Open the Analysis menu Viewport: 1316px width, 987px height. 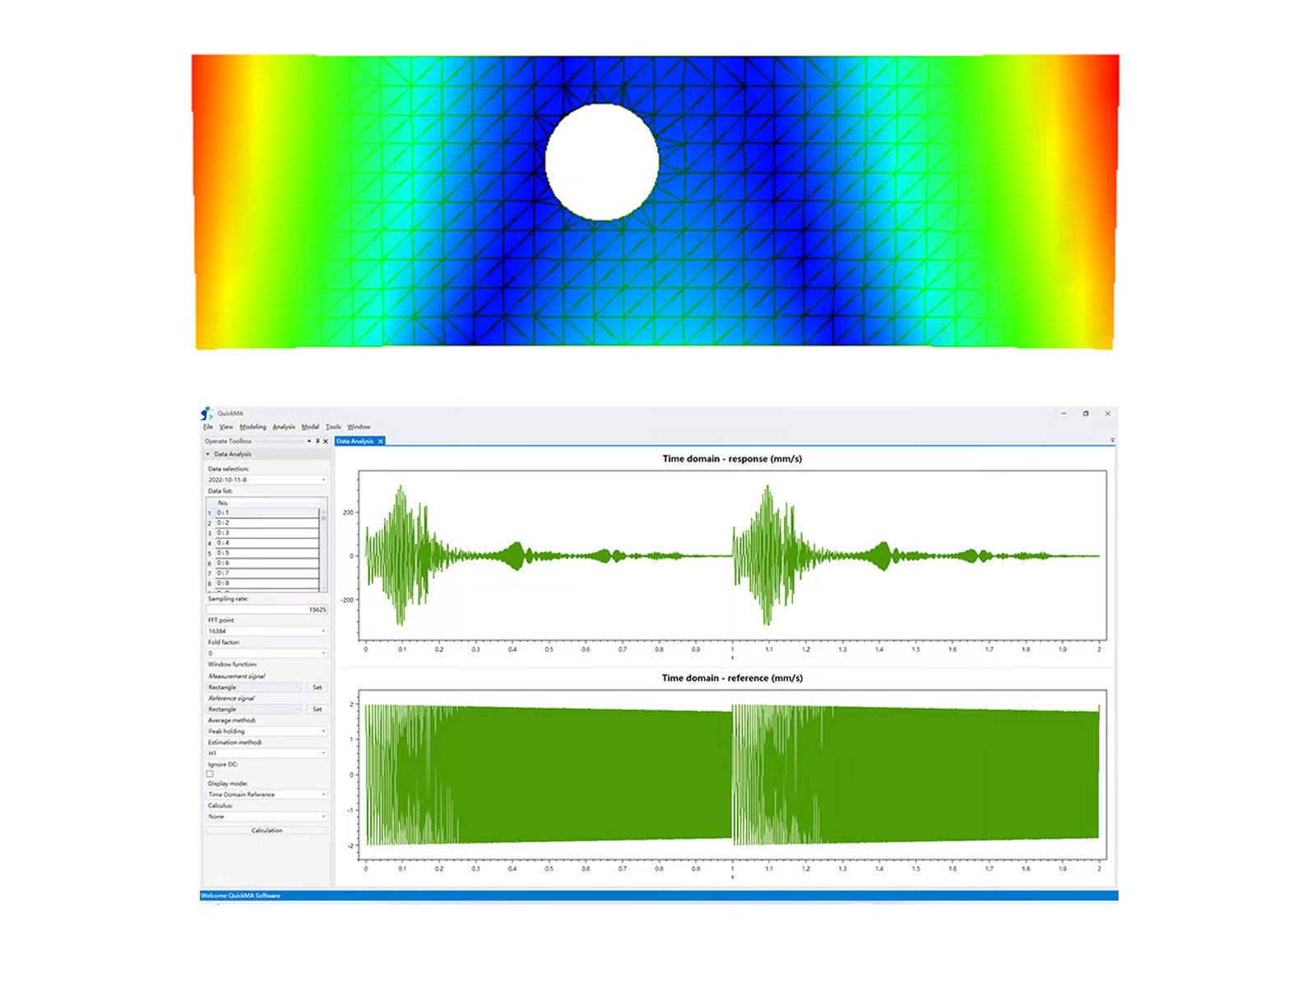[x=284, y=427]
